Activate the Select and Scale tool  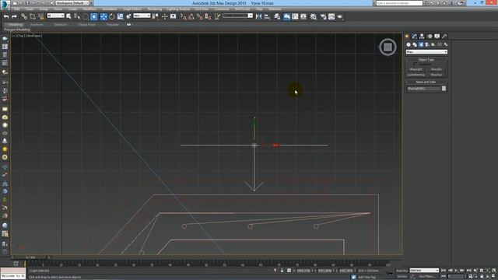120,16
